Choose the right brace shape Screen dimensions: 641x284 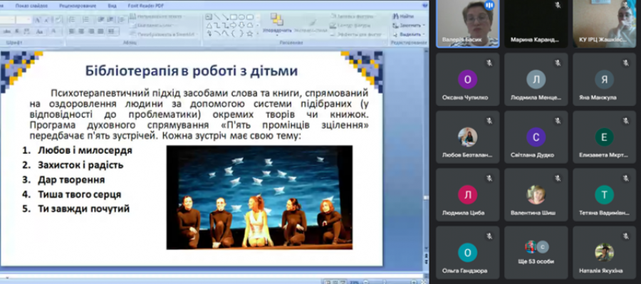point(241,34)
